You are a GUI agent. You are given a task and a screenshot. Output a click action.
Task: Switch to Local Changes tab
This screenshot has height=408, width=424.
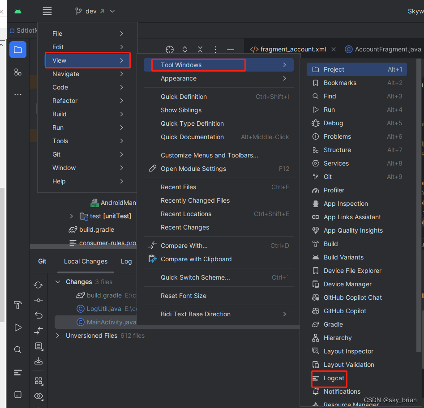(86, 261)
